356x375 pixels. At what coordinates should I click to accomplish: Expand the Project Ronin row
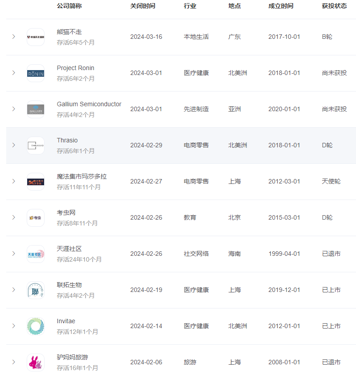(x=14, y=73)
